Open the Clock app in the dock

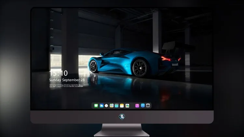click(x=106, y=106)
